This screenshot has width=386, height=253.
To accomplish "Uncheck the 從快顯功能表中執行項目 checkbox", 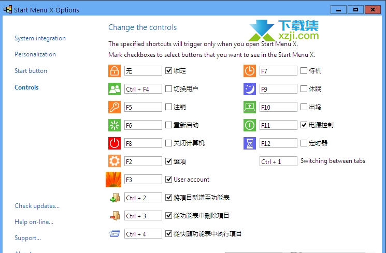I will click(168, 233).
